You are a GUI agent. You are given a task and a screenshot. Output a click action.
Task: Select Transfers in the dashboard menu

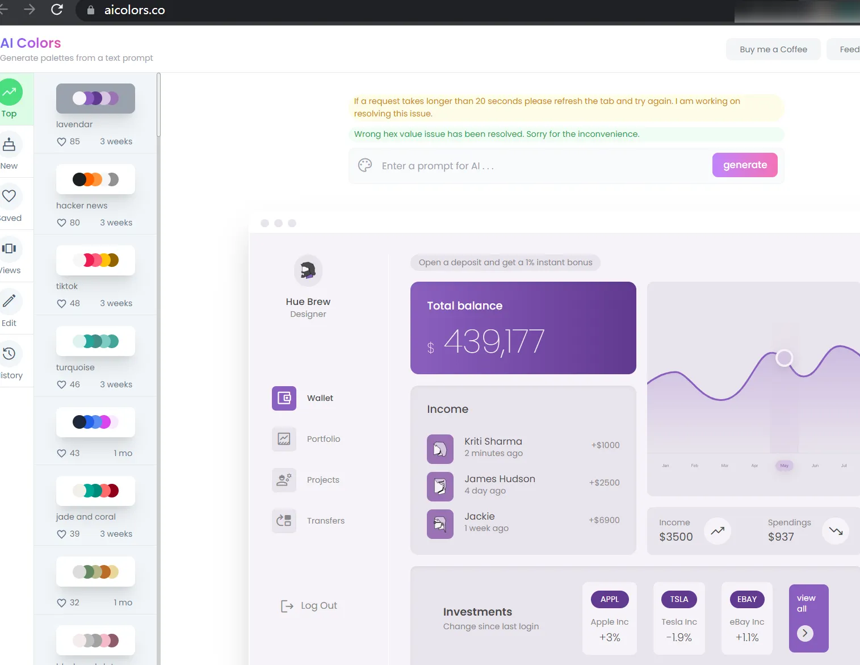(x=325, y=521)
